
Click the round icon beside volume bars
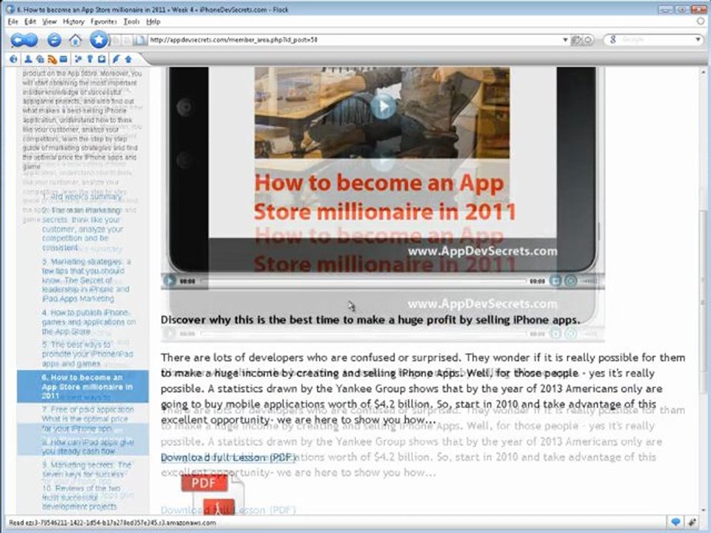tap(571, 281)
